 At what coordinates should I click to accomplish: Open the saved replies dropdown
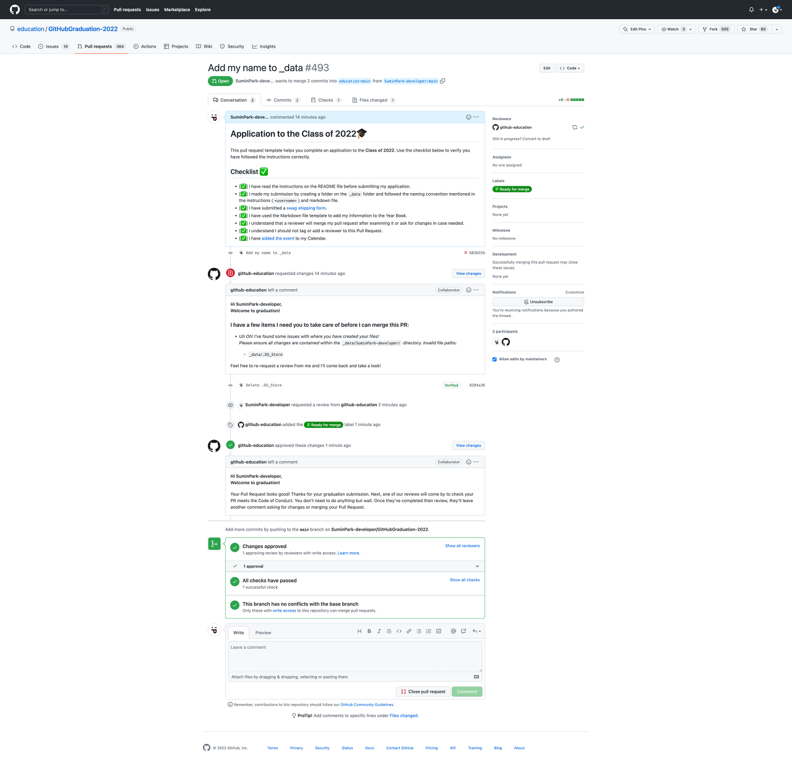476,631
